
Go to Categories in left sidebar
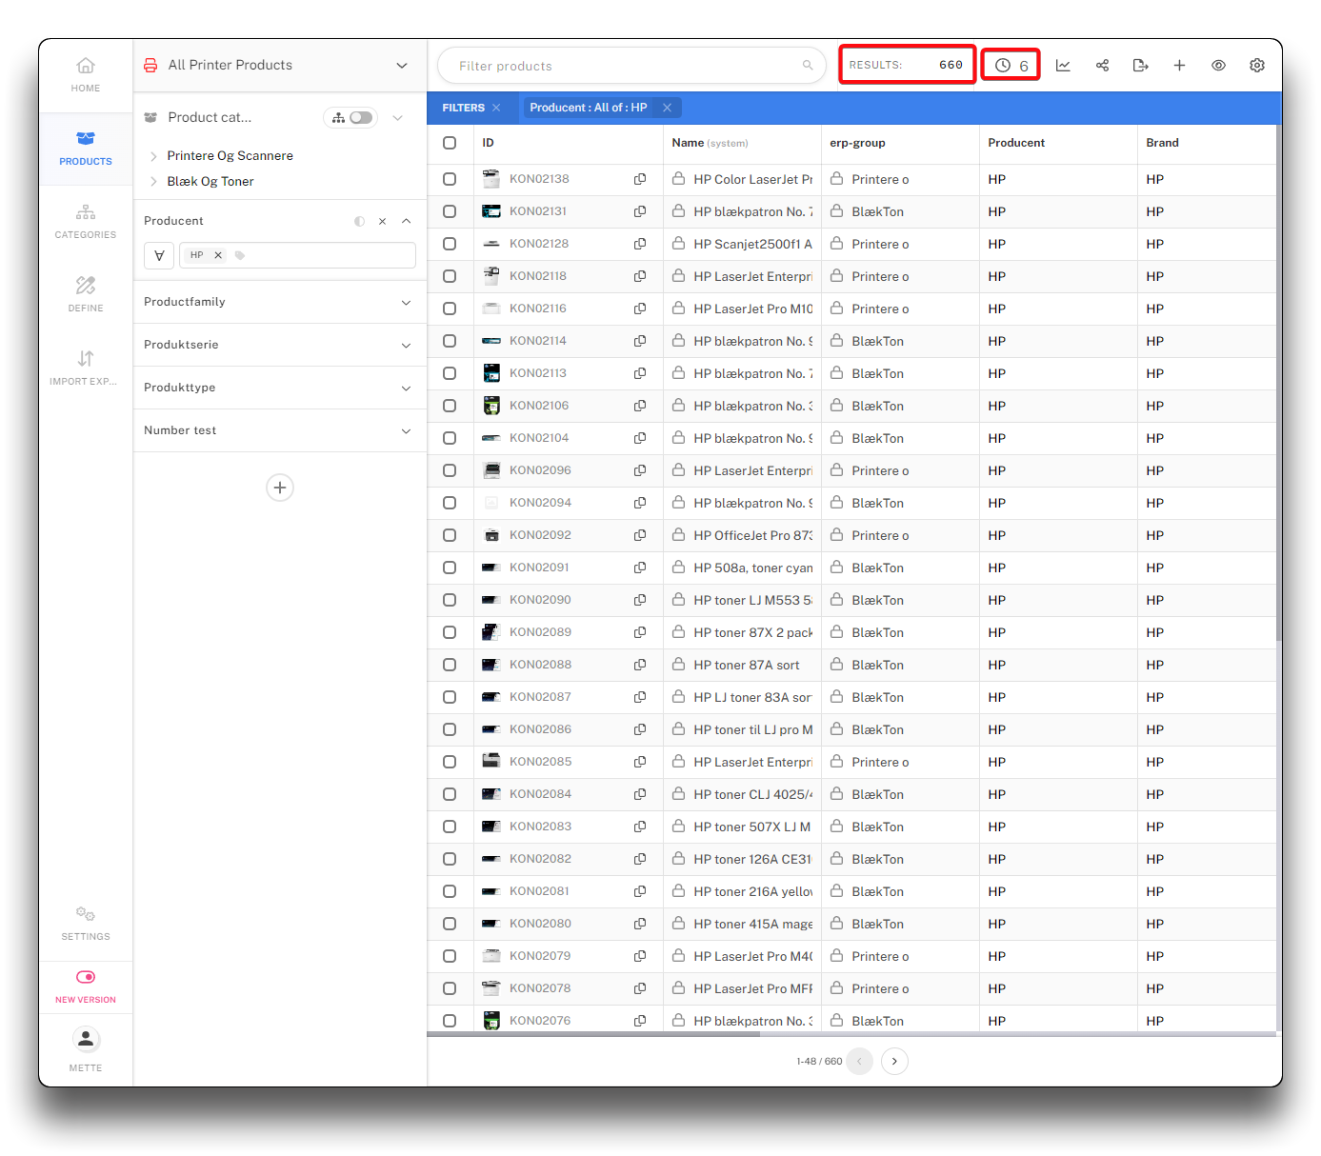pyautogui.click(x=86, y=220)
